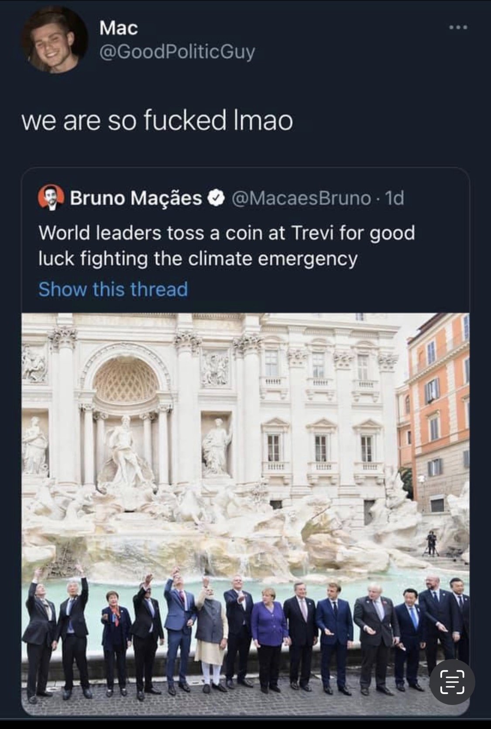Open the Trevi Fountain photo
This screenshot has height=729, width=491.
(x=245, y=514)
